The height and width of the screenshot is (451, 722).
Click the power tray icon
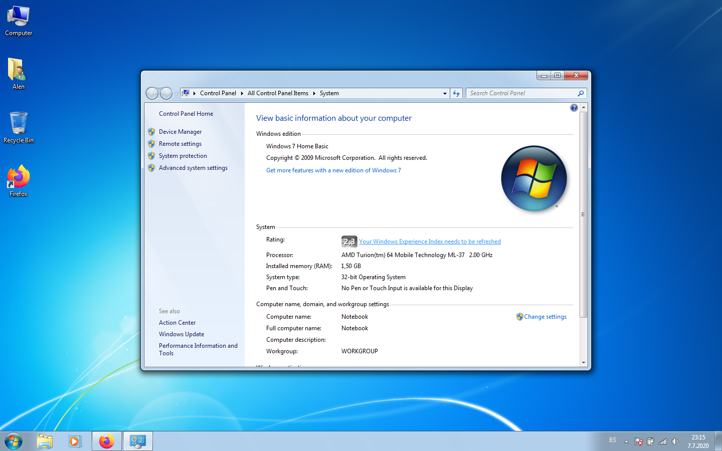tap(650, 441)
